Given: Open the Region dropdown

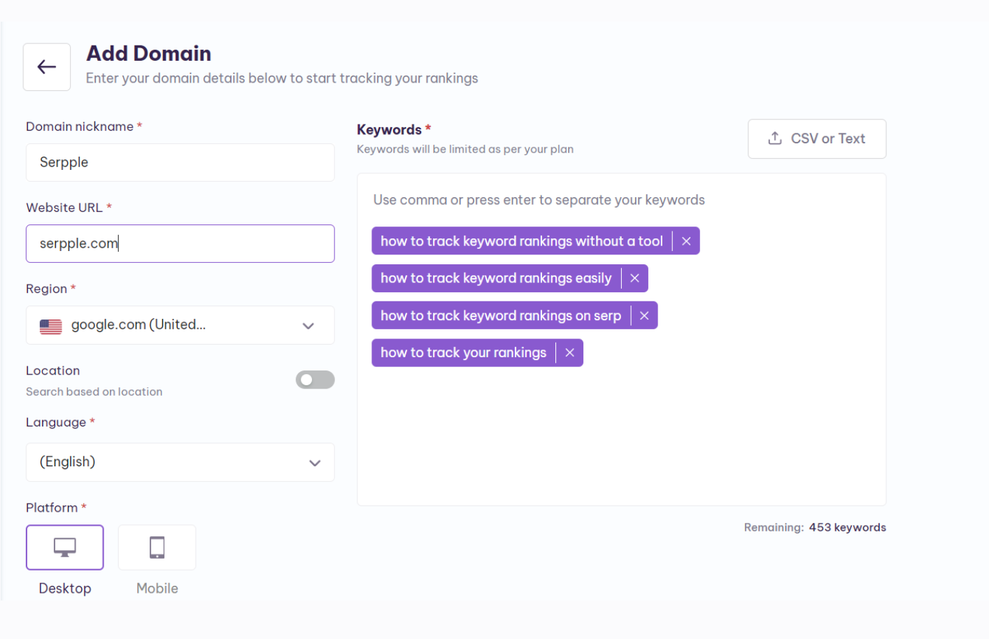Looking at the screenshot, I should point(180,325).
